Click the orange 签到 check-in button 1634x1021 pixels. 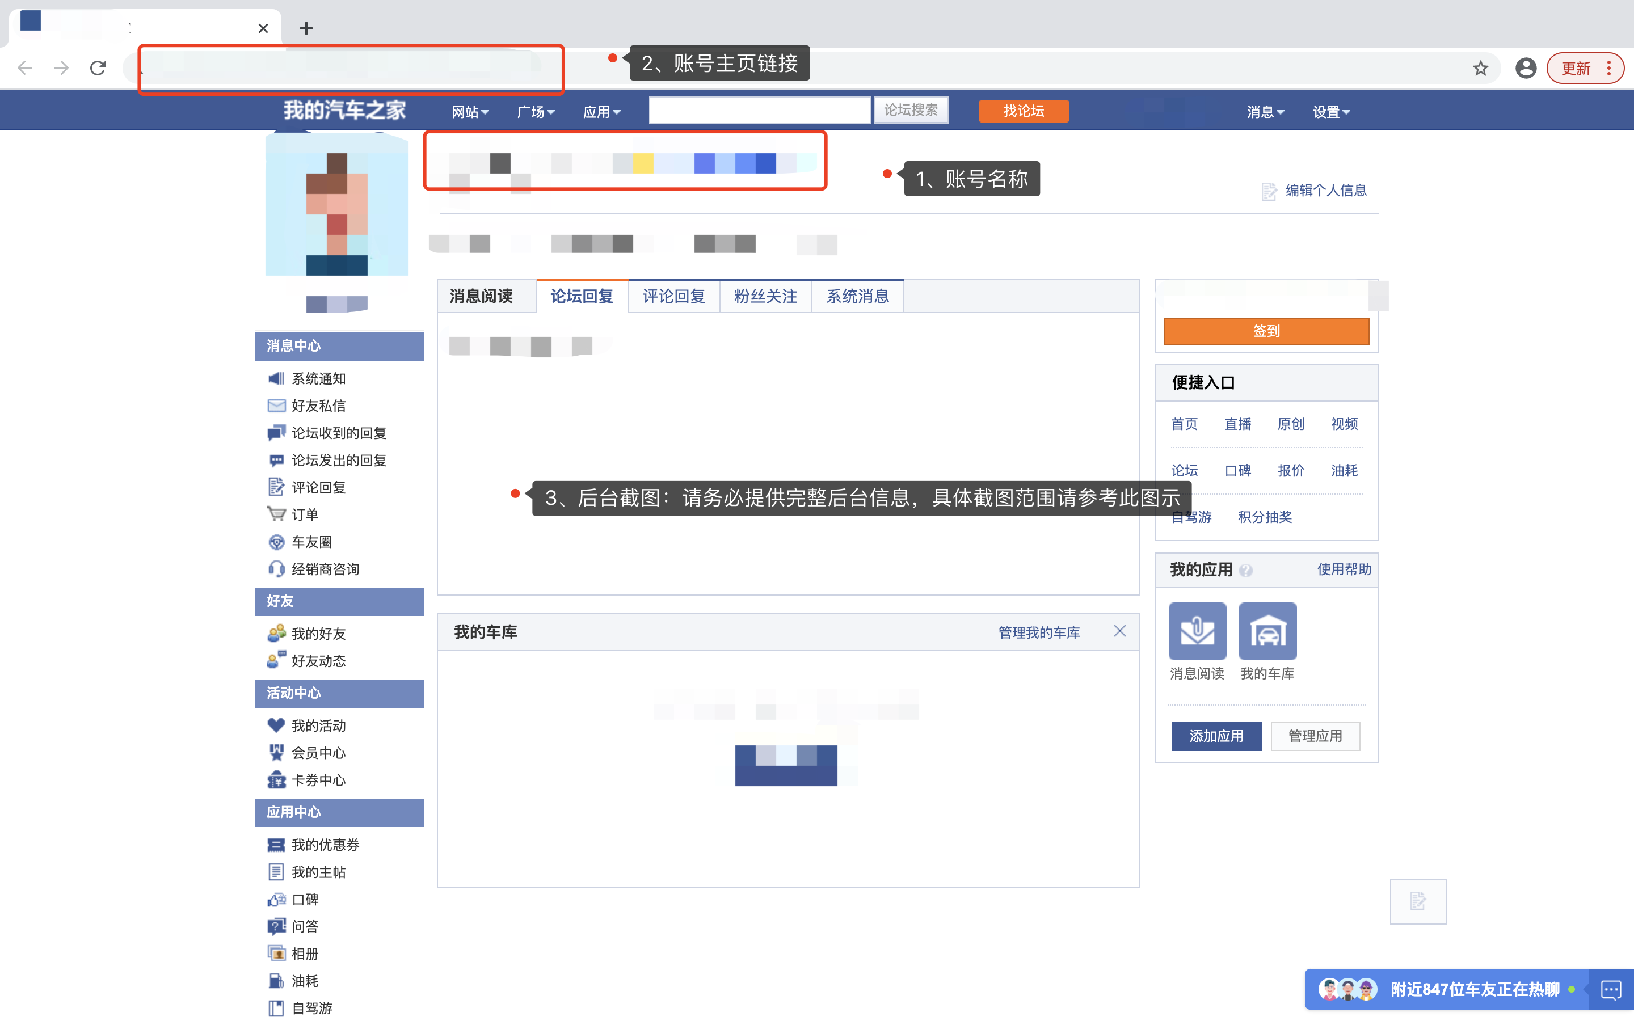coord(1266,331)
